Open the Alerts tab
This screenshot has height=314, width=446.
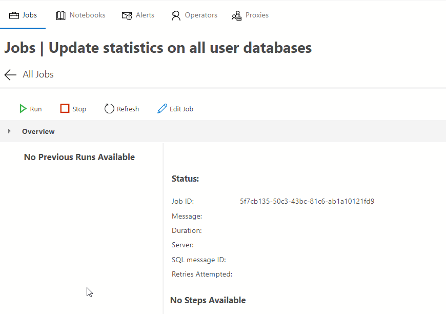point(145,15)
